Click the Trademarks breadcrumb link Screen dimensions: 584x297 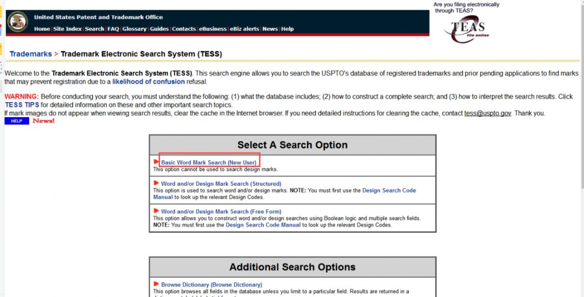pos(30,54)
